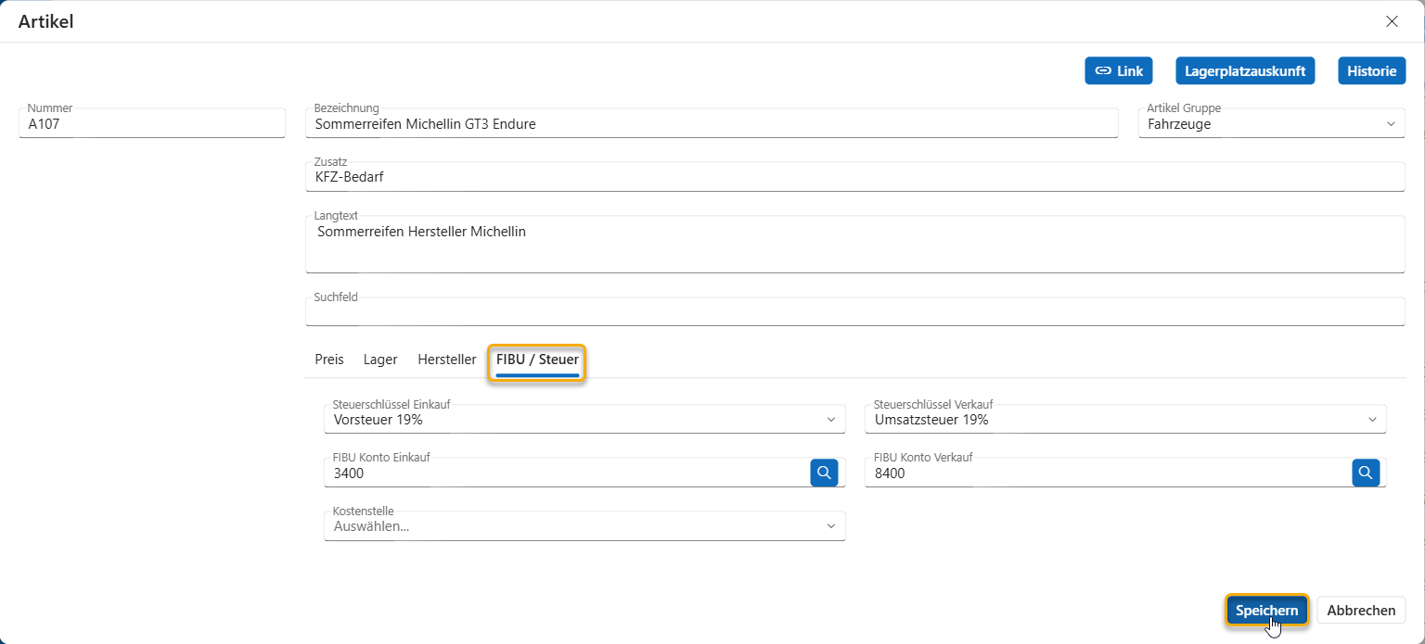Click search icon beside FIBU Konto Einkauf
This screenshot has height=644, width=1425.
(x=824, y=473)
